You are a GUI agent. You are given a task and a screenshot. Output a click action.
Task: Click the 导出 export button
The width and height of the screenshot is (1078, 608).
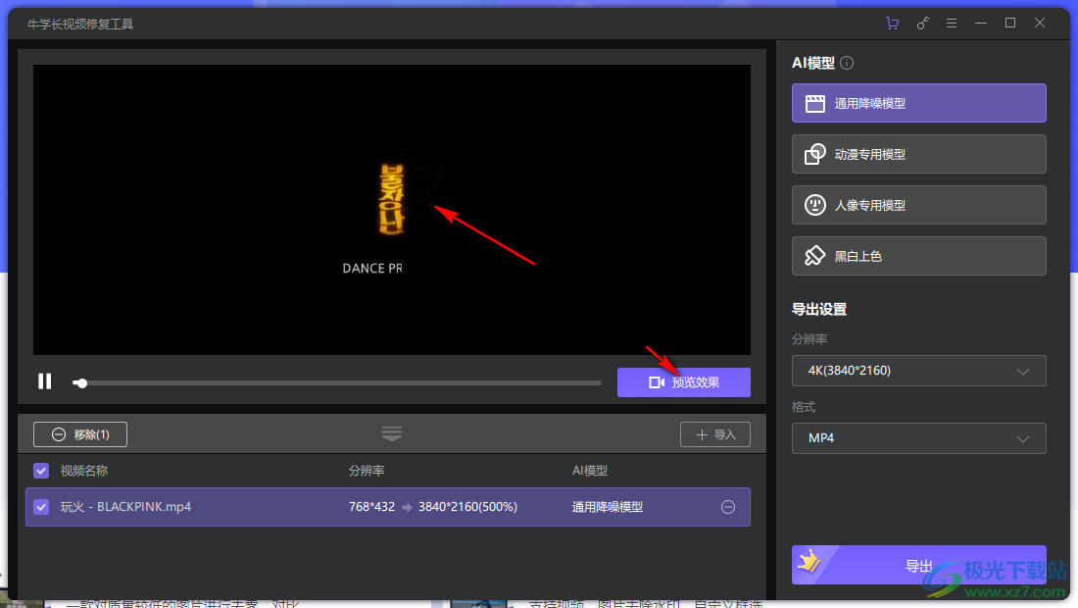[918, 566]
